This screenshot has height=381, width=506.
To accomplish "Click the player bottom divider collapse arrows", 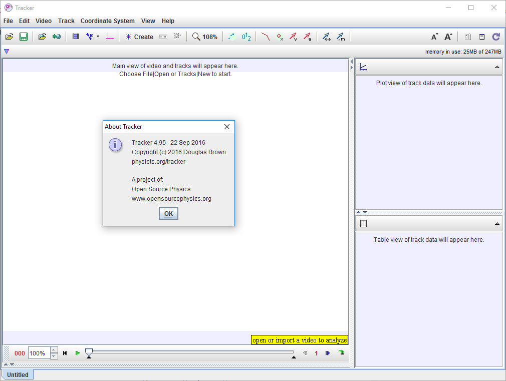I will coord(9,364).
